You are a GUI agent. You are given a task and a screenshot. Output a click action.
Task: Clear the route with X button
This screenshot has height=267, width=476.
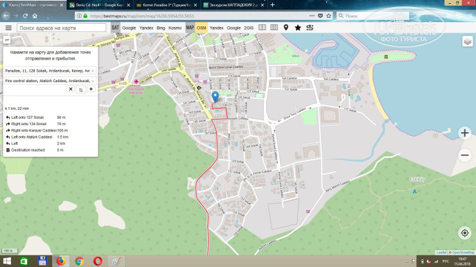pyautogui.click(x=71, y=90)
